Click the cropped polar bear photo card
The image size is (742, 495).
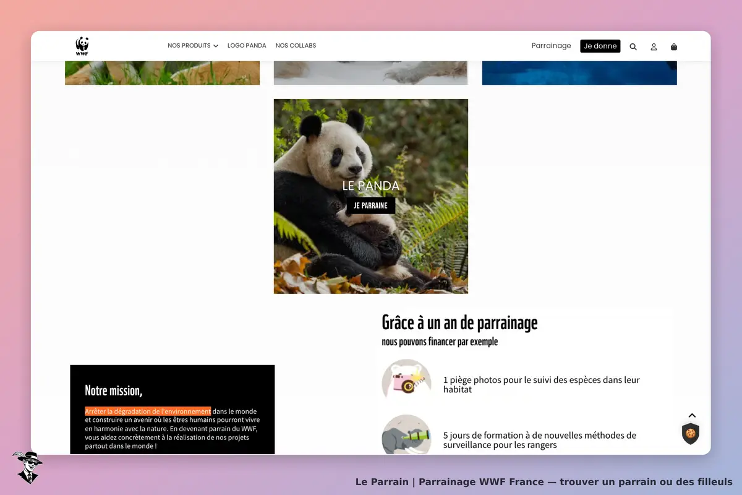(371, 72)
